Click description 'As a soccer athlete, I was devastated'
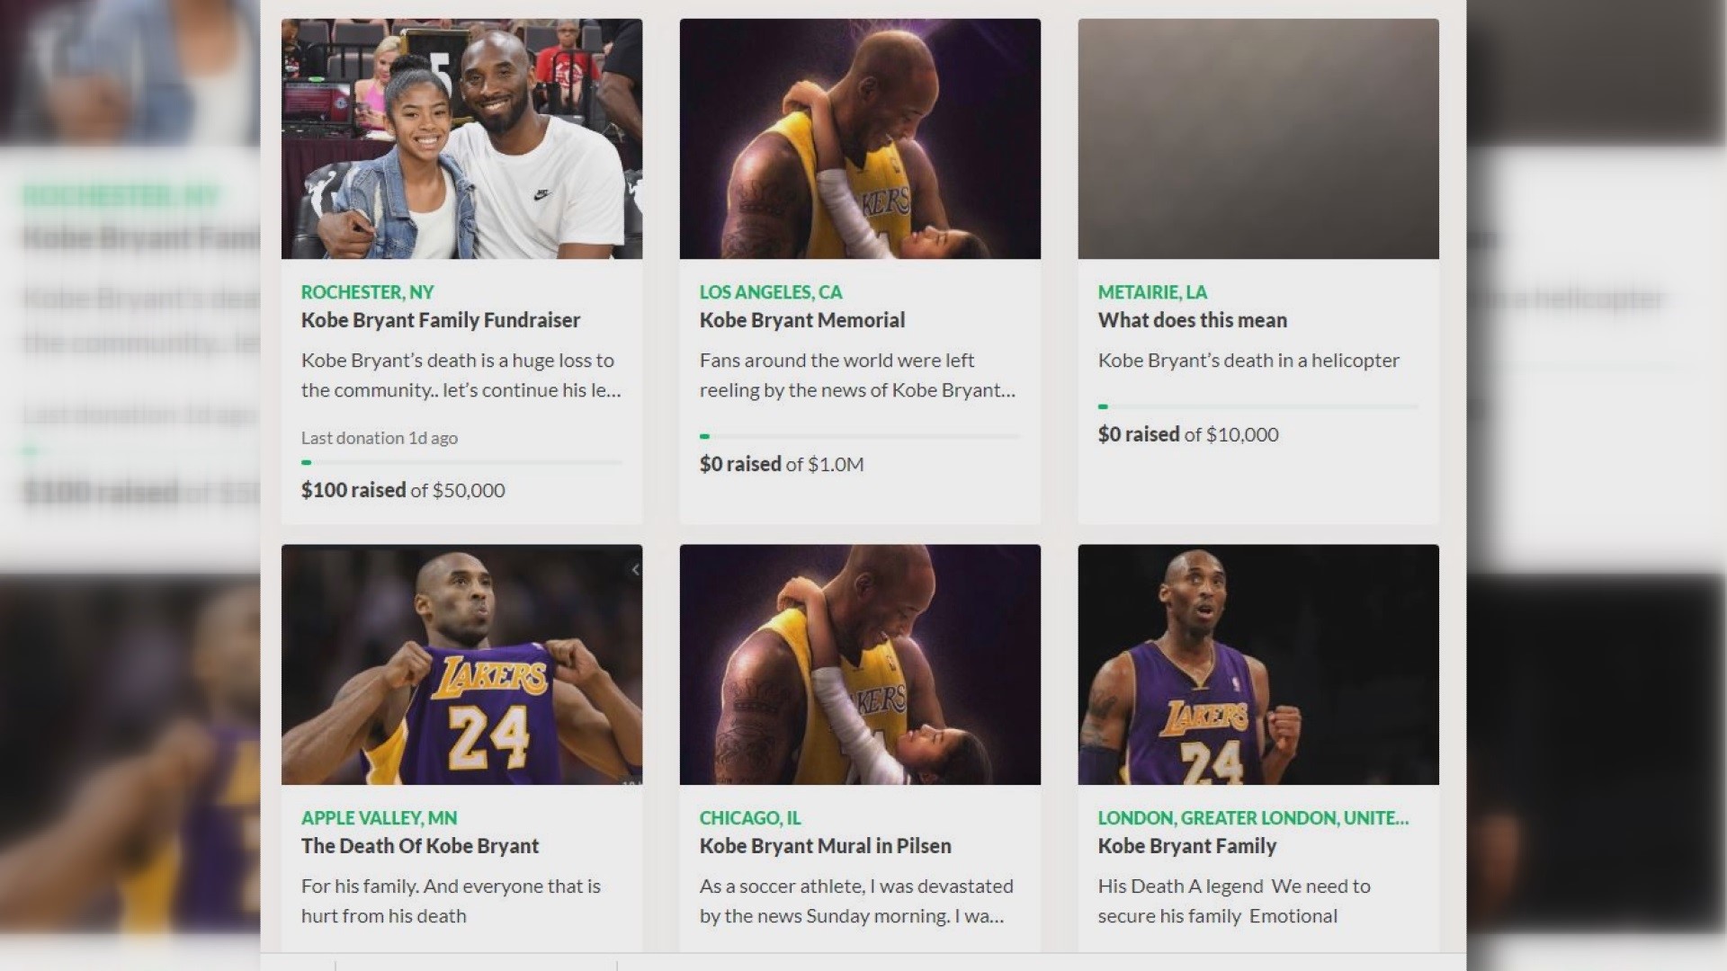The height and width of the screenshot is (971, 1727). pos(856,901)
